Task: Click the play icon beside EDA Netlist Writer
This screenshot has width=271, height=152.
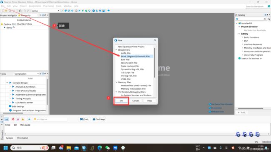Action: point(13,103)
